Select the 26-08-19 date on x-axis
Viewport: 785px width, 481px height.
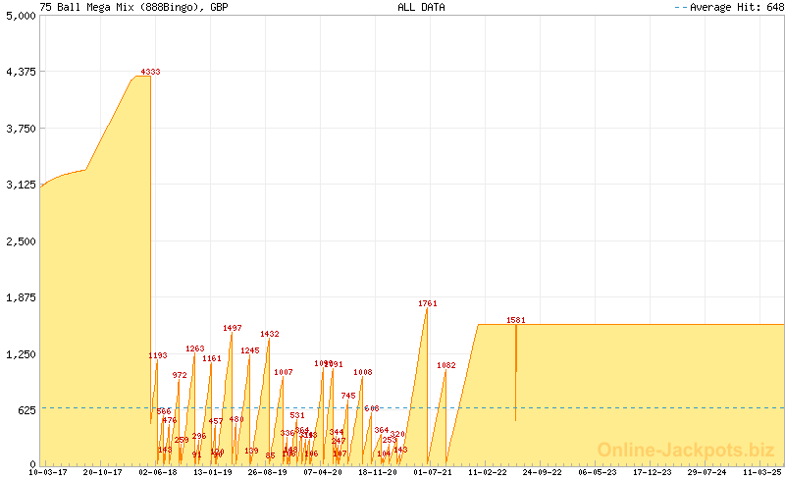point(267,472)
